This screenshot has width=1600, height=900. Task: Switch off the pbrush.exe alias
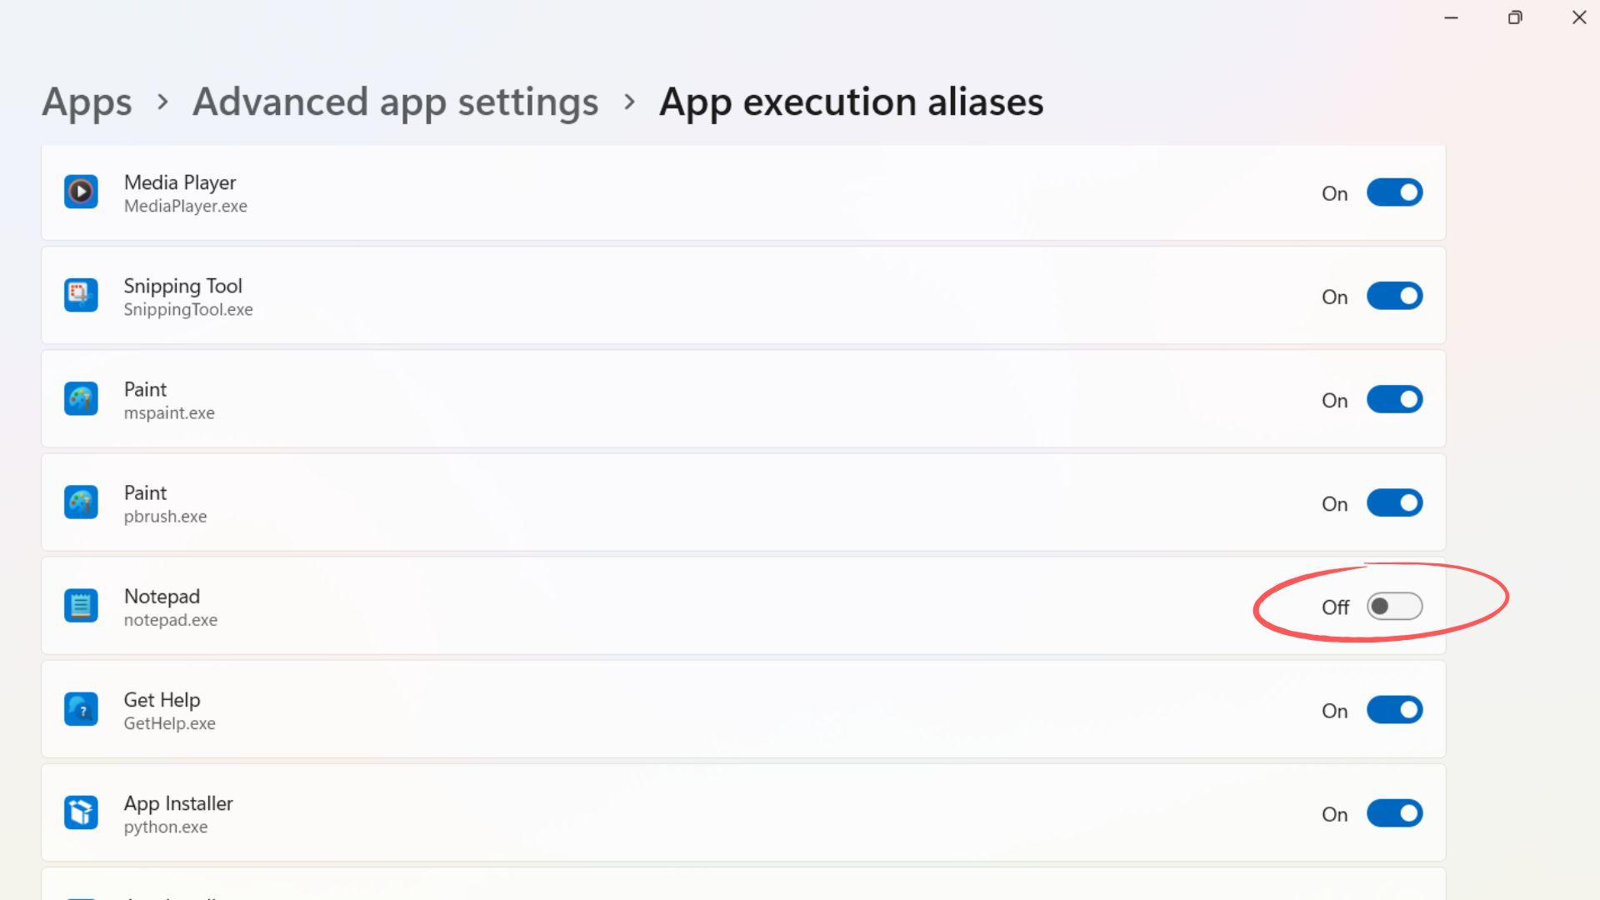(x=1394, y=502)
